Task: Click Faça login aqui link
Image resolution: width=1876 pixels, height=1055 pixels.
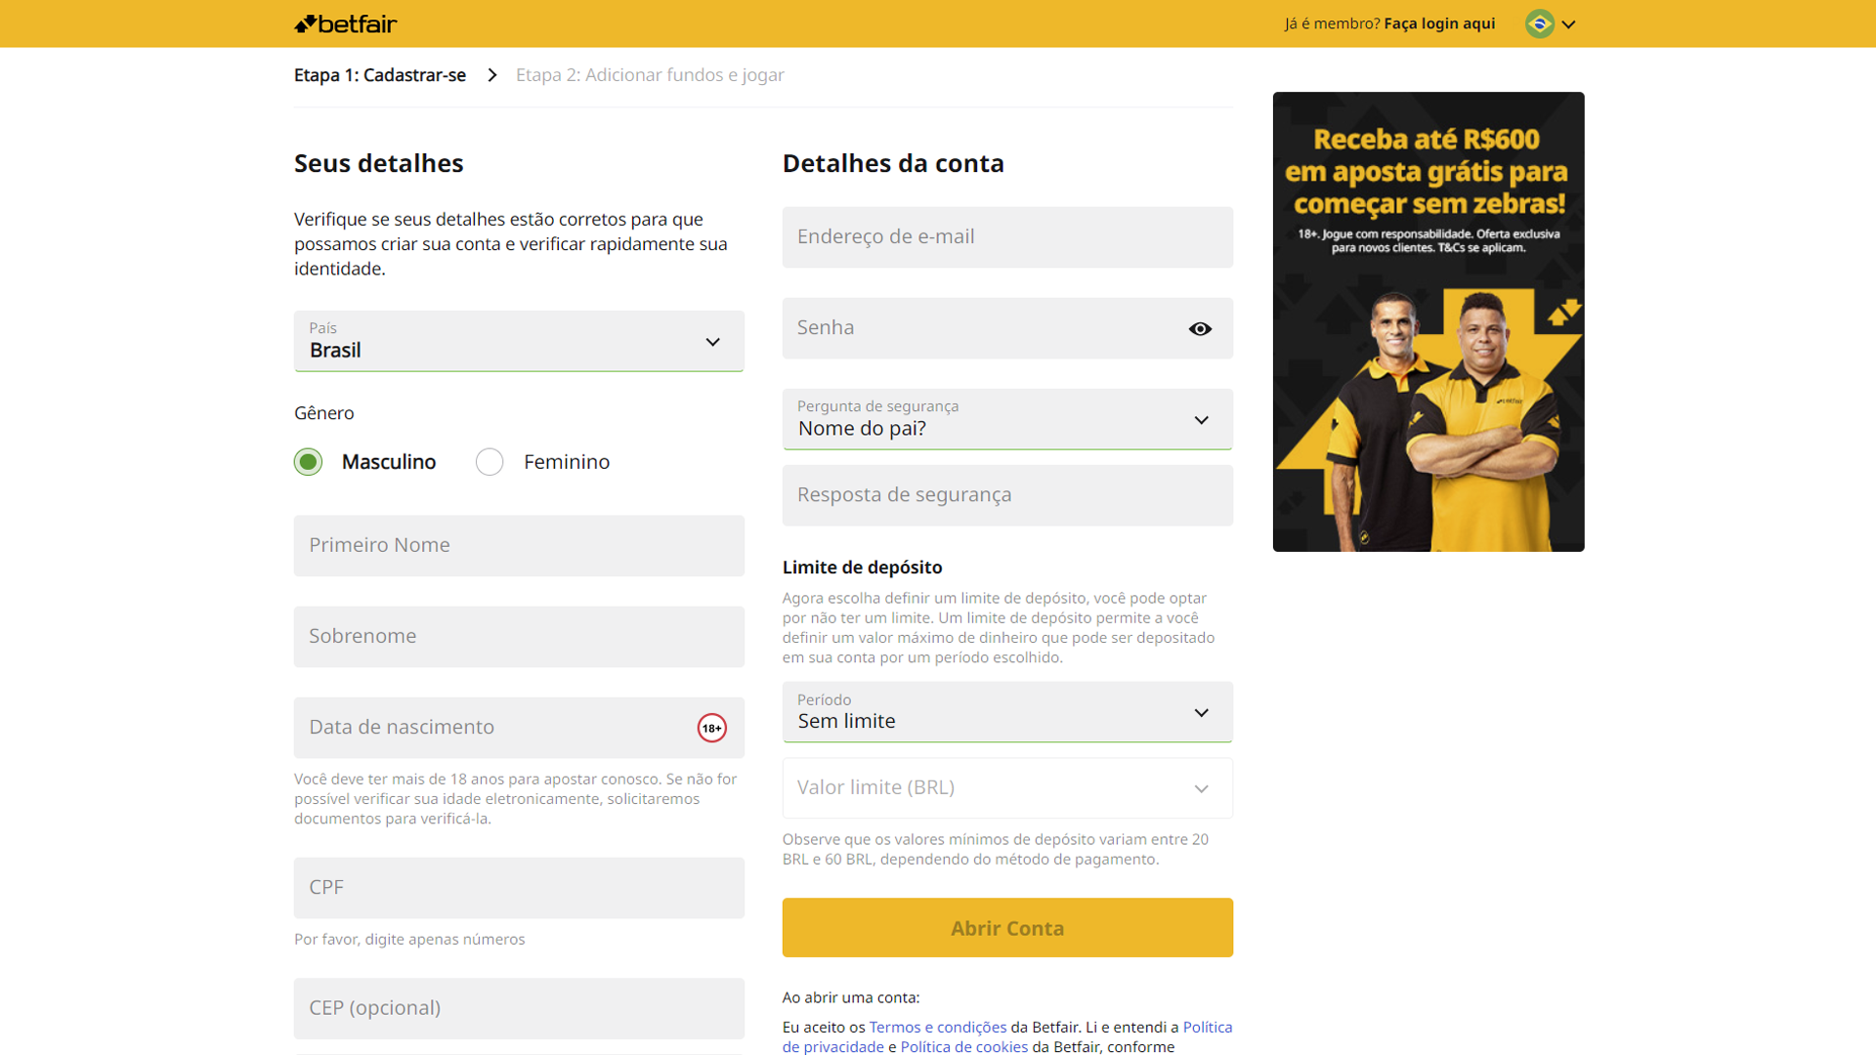Action: tap(1439, 23)
